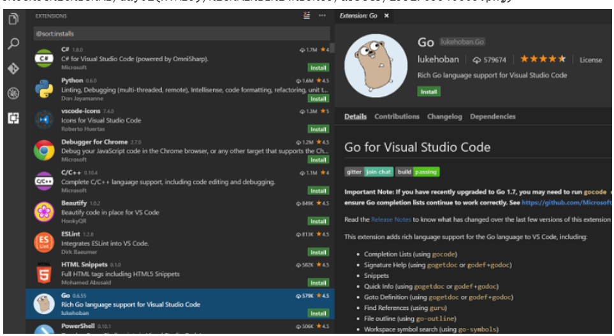Click the gitter join chat badge
This screenshot has height=336, width=614.
coord(369,172)
